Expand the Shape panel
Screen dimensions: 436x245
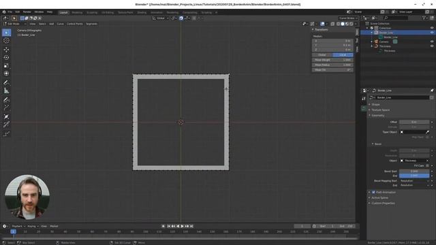375,105
